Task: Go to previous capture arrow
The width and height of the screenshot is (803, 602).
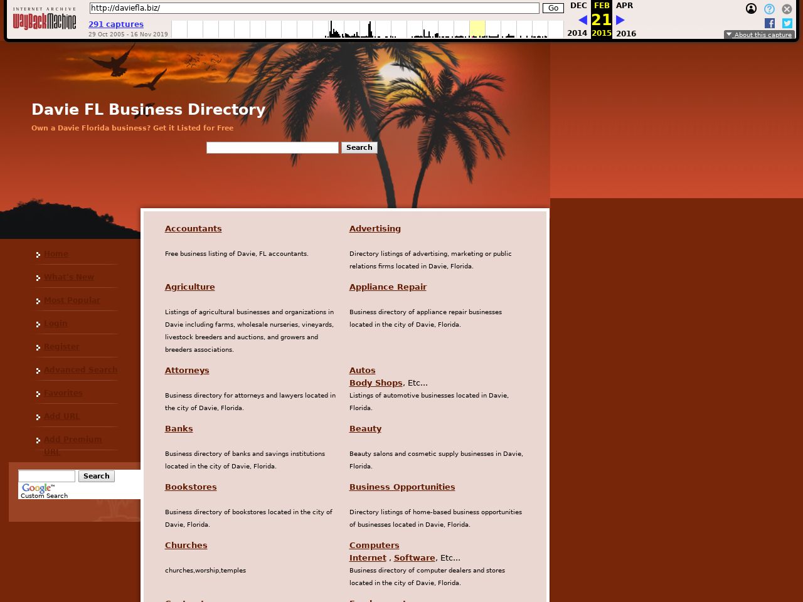Action: click(x=582, y=20)
